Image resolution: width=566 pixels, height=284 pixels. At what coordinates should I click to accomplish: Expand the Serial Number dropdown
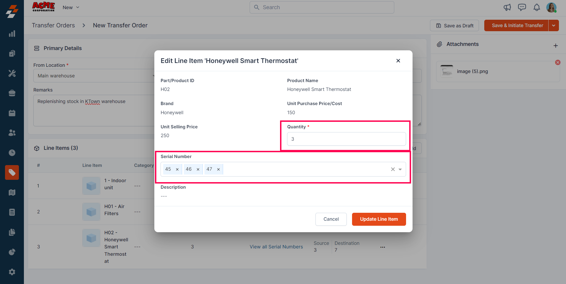(x=400, y=169)
